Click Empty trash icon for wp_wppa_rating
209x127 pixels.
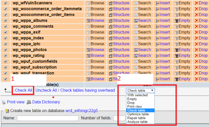pos(177,56)
